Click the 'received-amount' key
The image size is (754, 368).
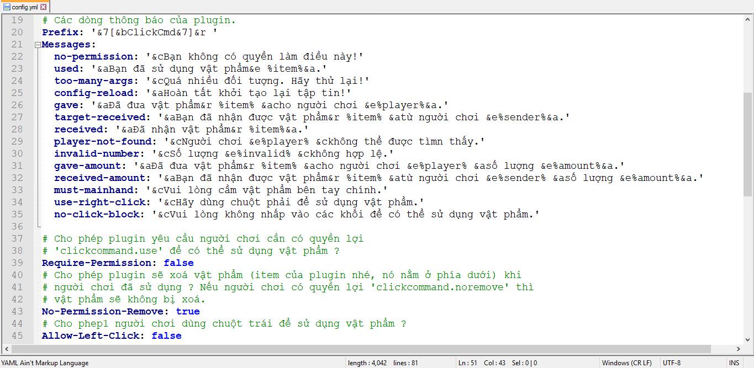99,178
